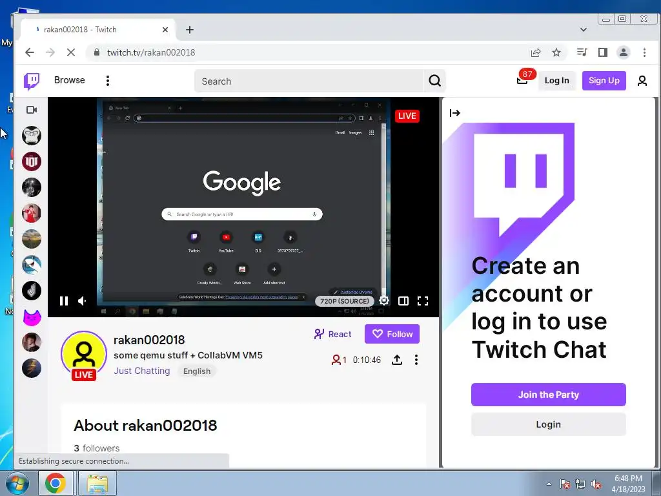Open a new browser tab
Viewport: 661px width, 496px height.
point(190,30)
